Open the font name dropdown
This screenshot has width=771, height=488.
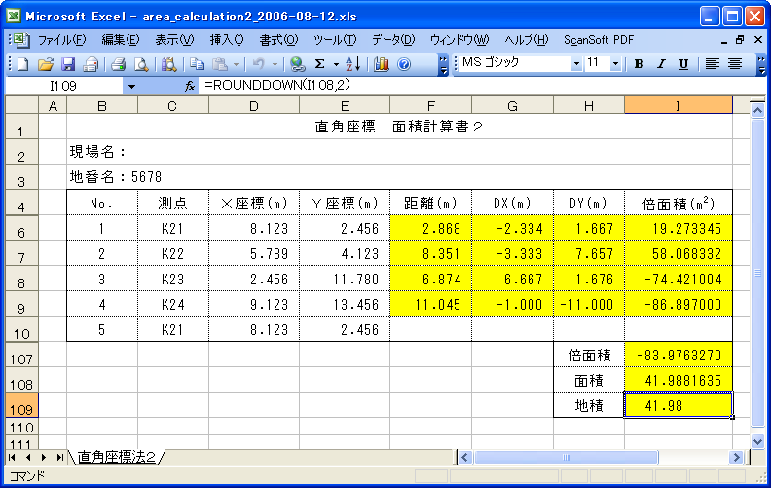click(x=575, y=64)
